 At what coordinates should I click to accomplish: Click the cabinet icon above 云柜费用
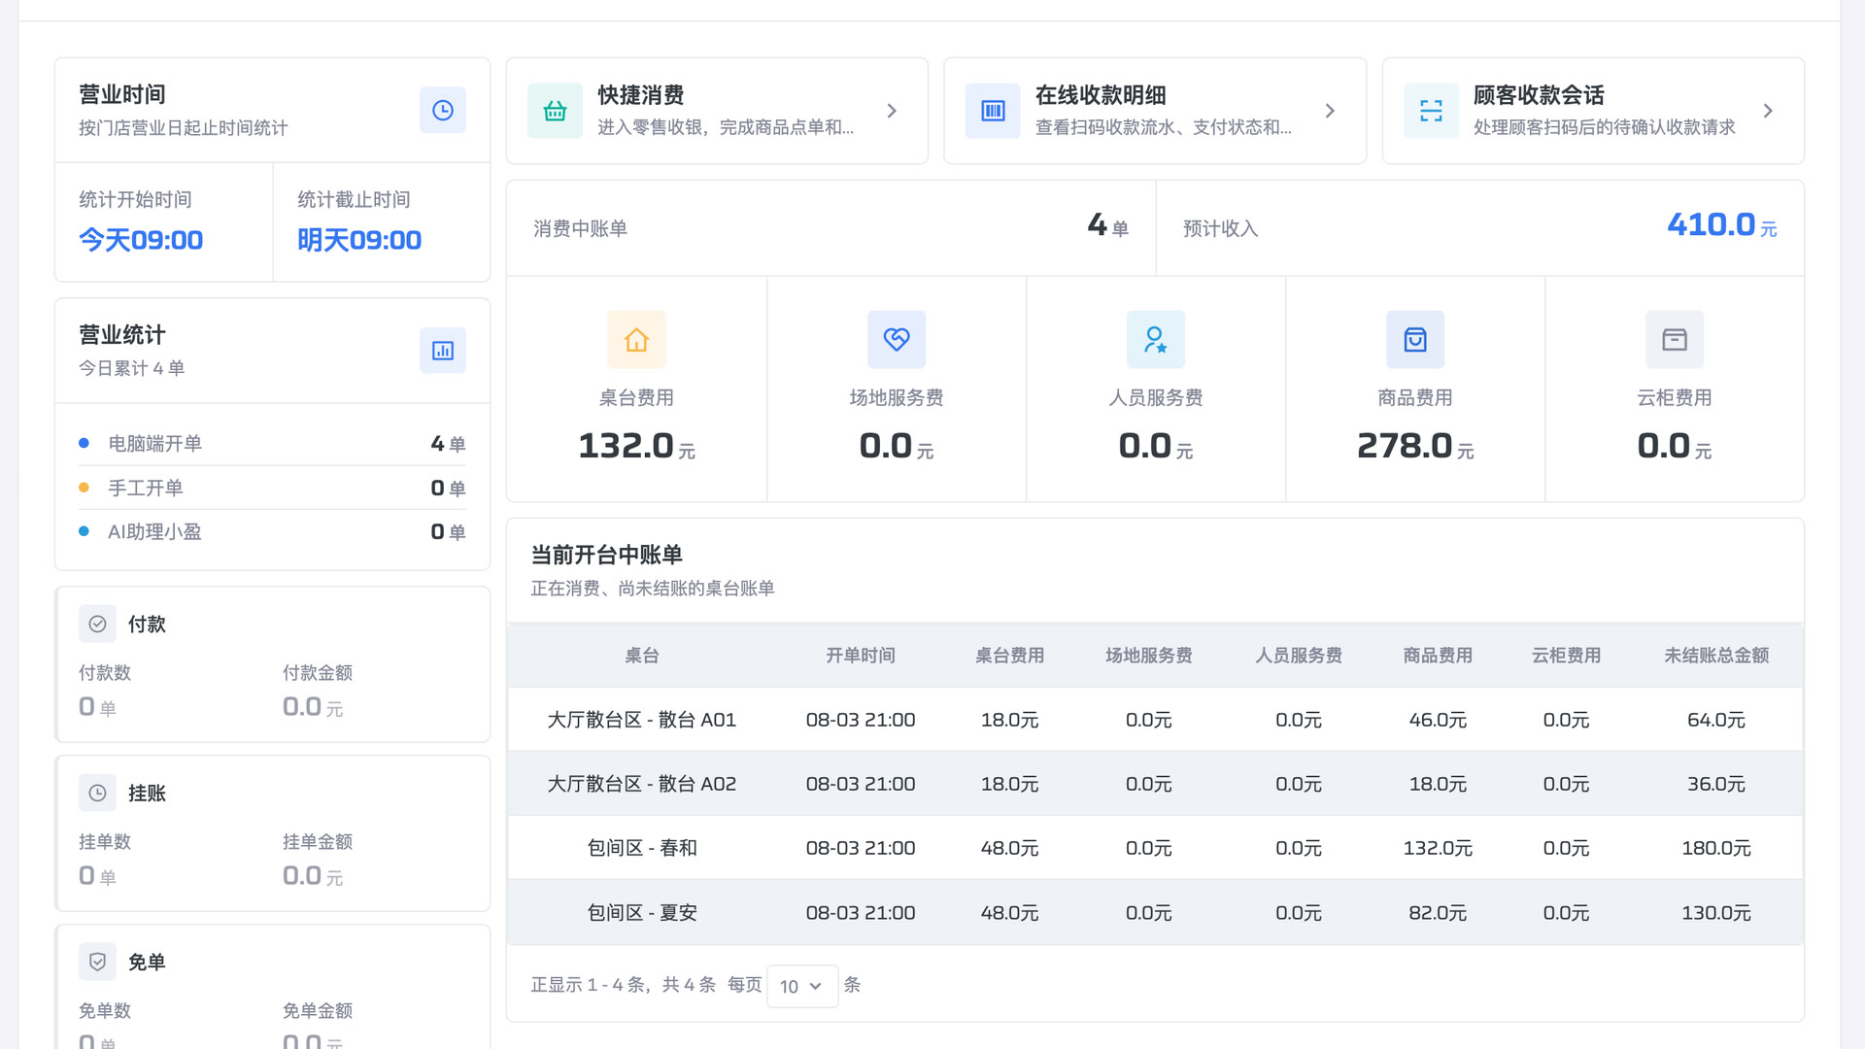(1675, 340)
